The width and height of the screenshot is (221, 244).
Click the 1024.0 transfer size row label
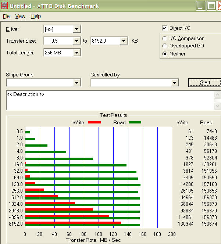coord(16,204)
